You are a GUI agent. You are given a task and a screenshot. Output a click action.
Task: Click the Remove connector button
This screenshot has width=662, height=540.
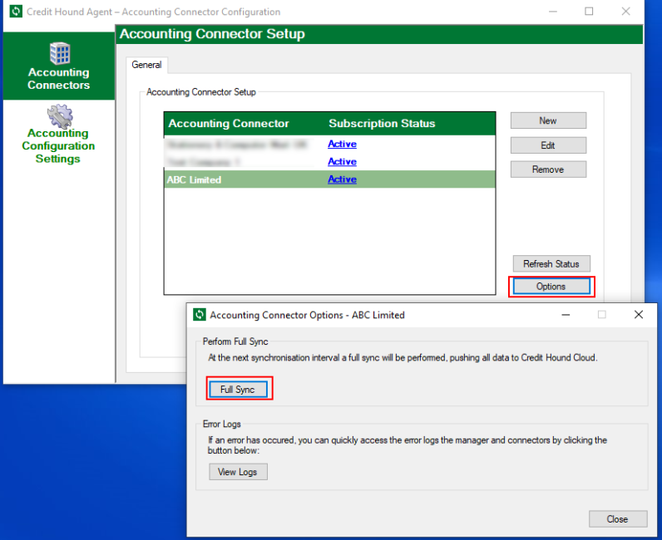pyautogui.click(x=548, y=169)
